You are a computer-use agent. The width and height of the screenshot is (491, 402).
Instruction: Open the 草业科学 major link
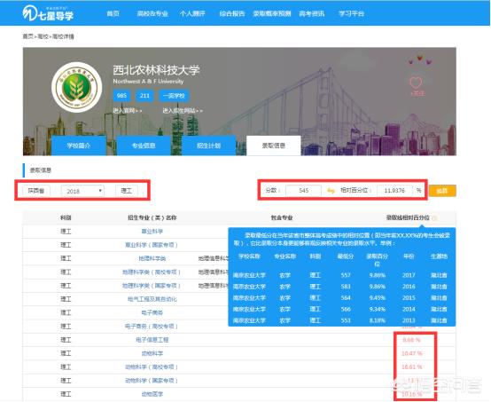152,232
